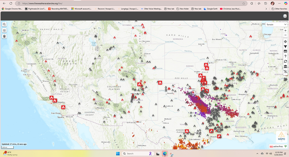Expand the Terrain basemap dropdown
Screen dimensions: 289x157
276,24
